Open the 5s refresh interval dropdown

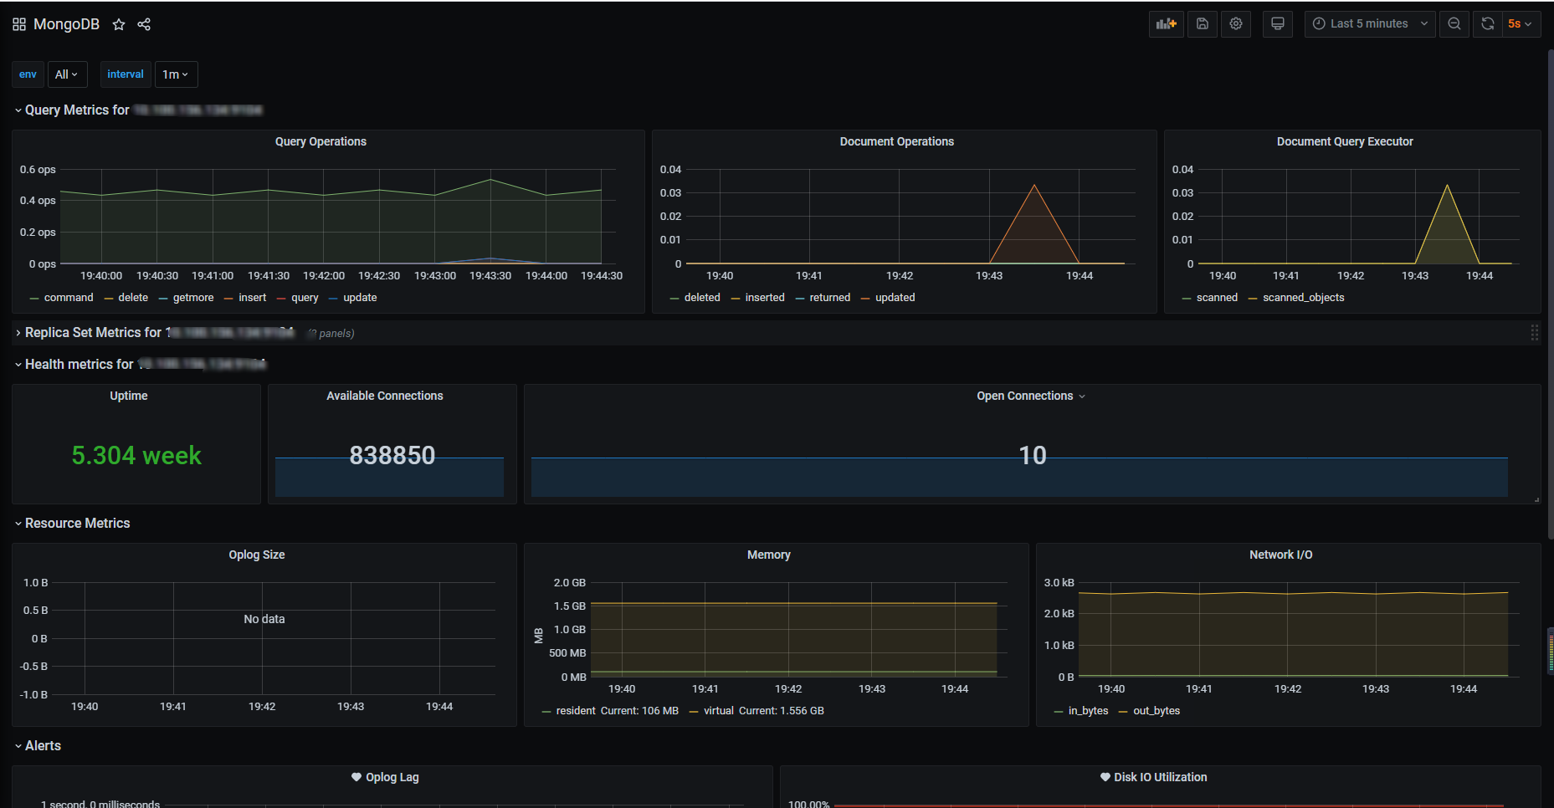(1521, 23)
